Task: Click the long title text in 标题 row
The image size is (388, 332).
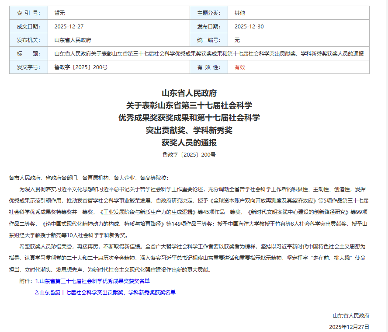Action: (209, 54)
